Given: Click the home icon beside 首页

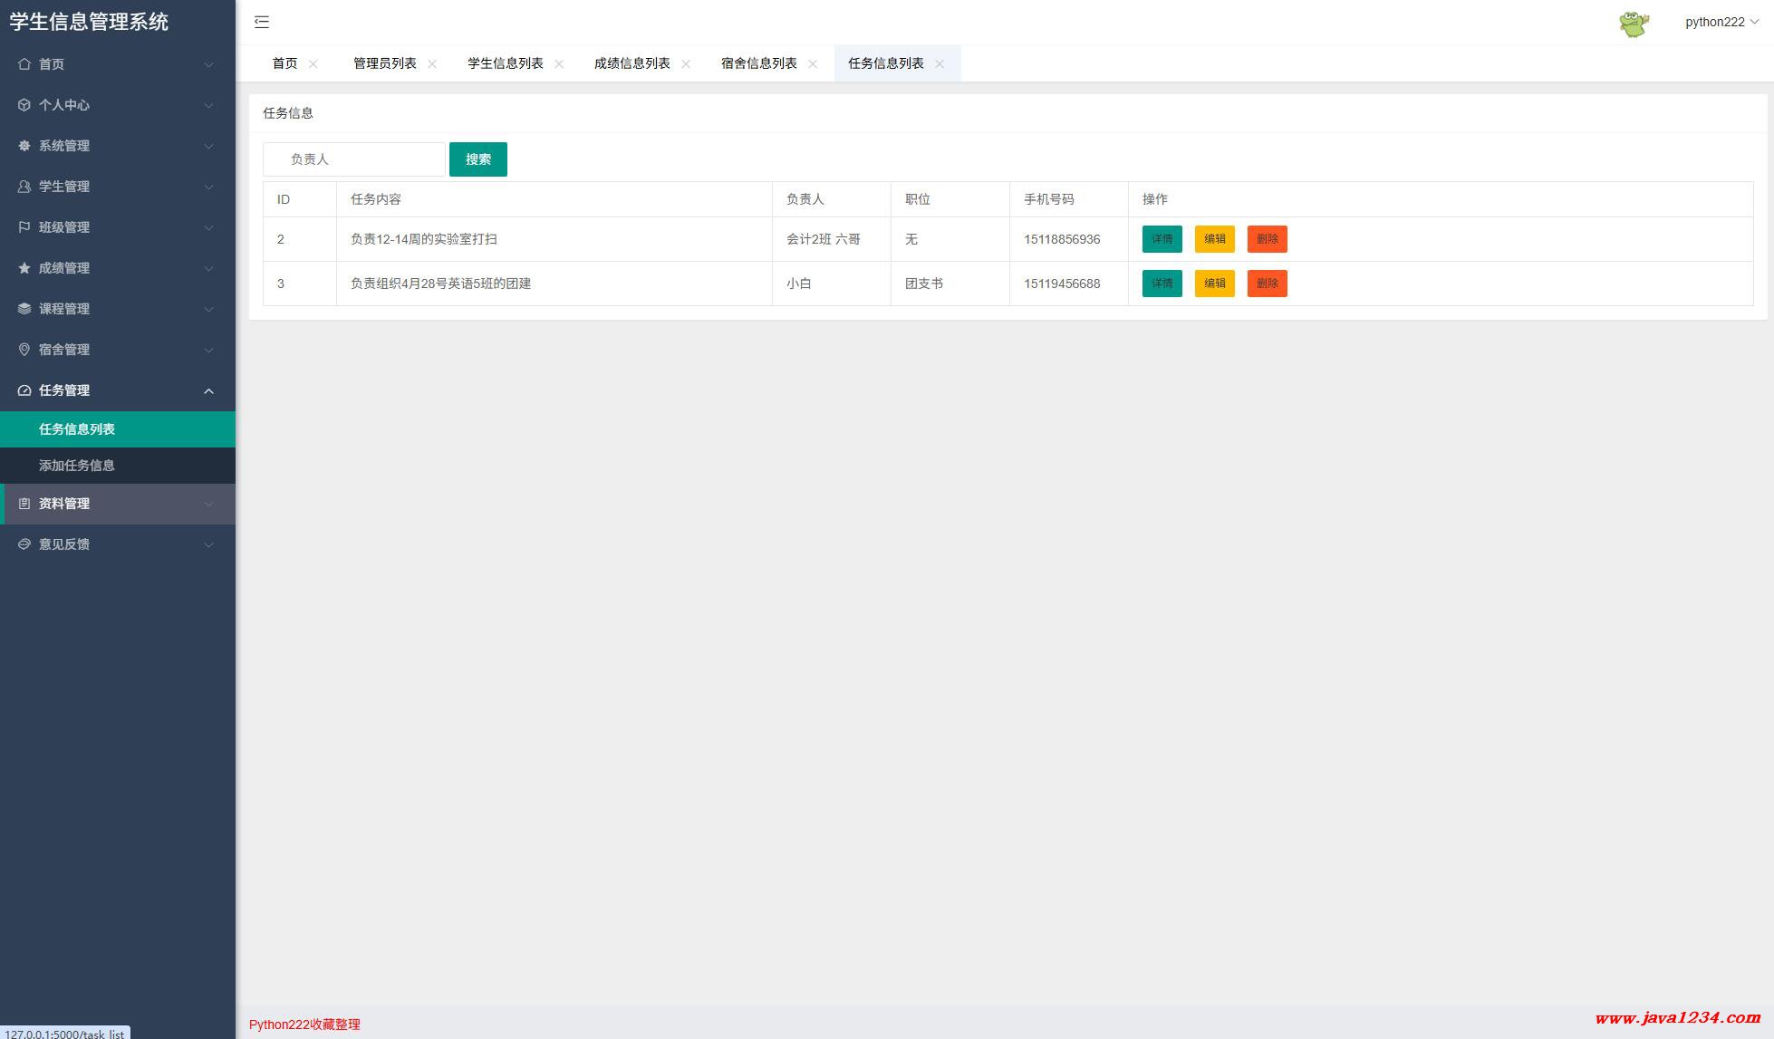Looking at the screenshot, I should coord(24,64).
